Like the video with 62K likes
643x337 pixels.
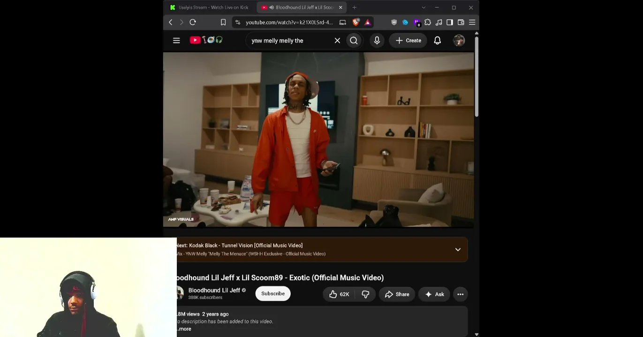[x=339, y=294]
